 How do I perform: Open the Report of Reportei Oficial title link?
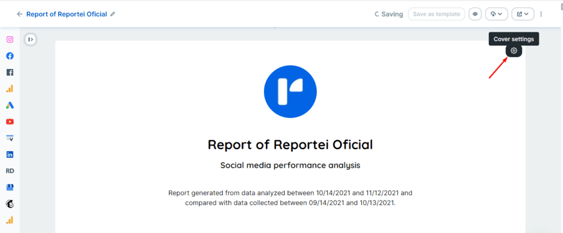tap(67, 14)
